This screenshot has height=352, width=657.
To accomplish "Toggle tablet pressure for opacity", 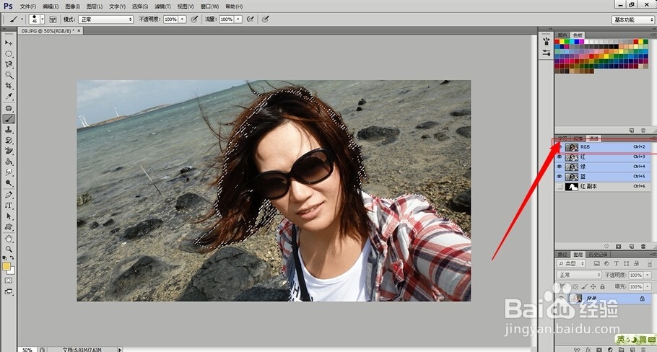I will point(194,19).
